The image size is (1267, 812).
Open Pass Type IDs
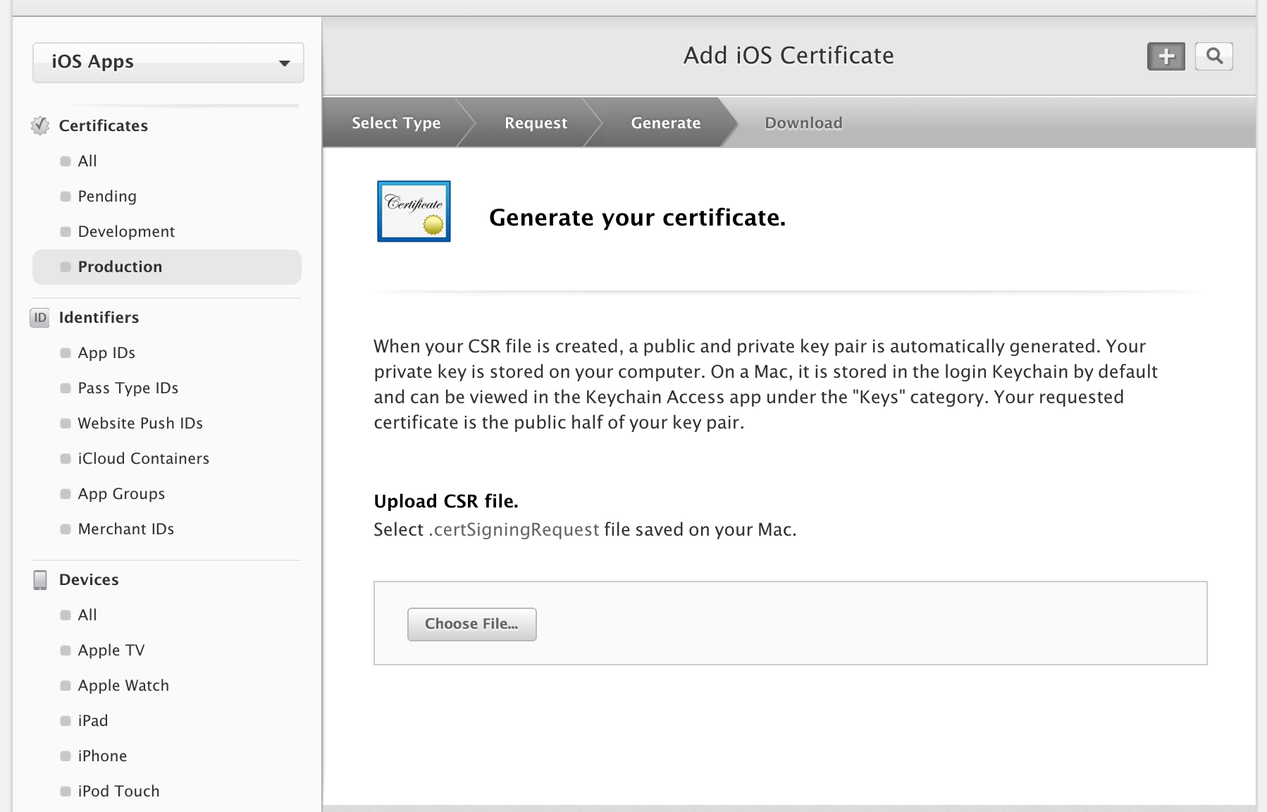[x=128, y=388]
